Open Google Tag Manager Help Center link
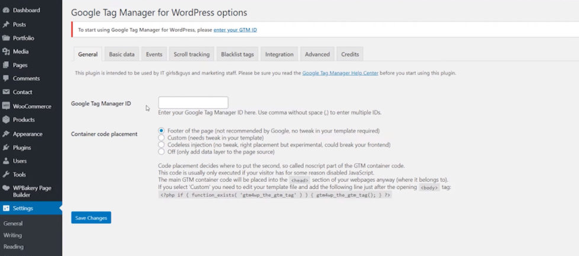Viewport: 579px width, 256px height. [x=340, y=73]
